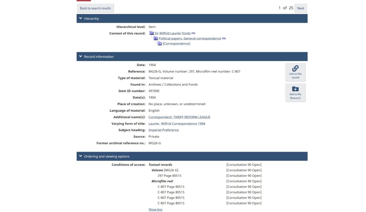Collapse the Hierarchy section
Viewport: 366px width, 212px height.
(81, 19)
